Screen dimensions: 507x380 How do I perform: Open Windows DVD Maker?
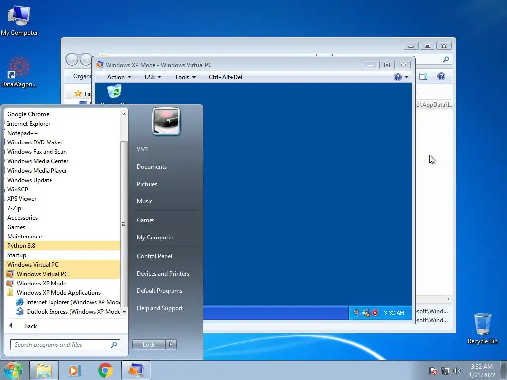click(63, 142)
